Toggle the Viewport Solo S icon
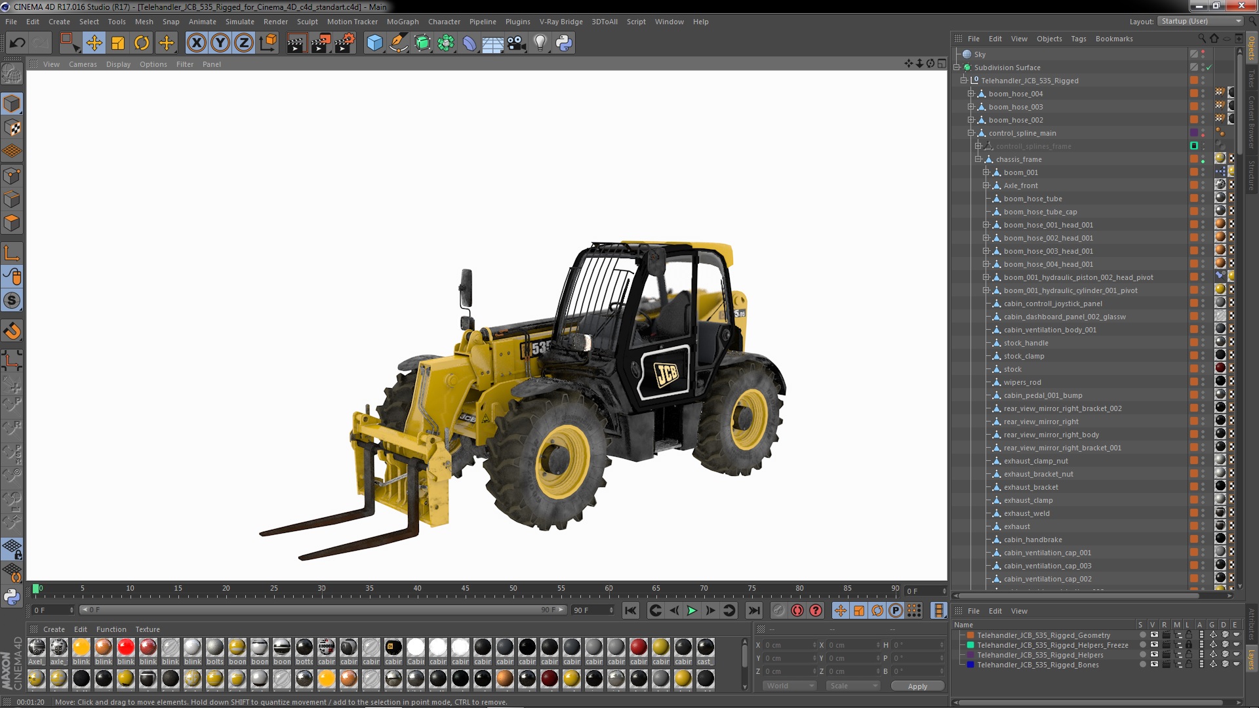Image resolution: width=1259 pixels, height=708 pixels. [12, 301]
